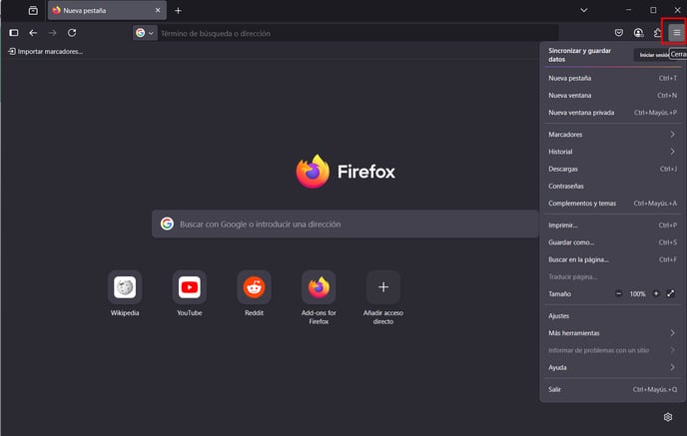Open the list all tabs chevron

pyautogui.click(x=583, y=11)
